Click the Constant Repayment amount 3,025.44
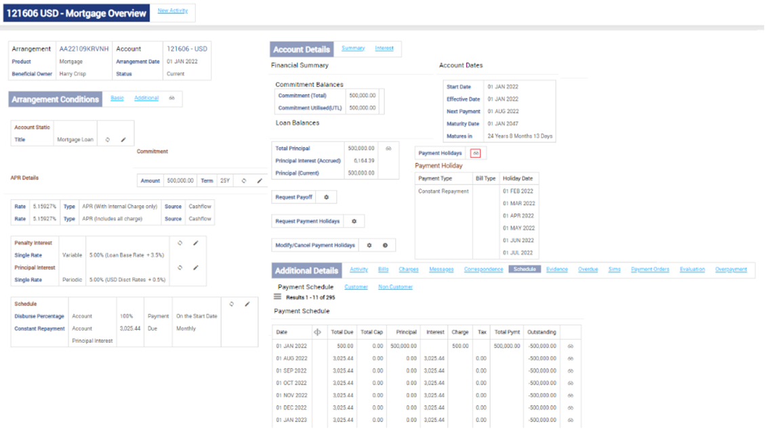The width and height of the screenshot is (774, 443). (130, 329)
